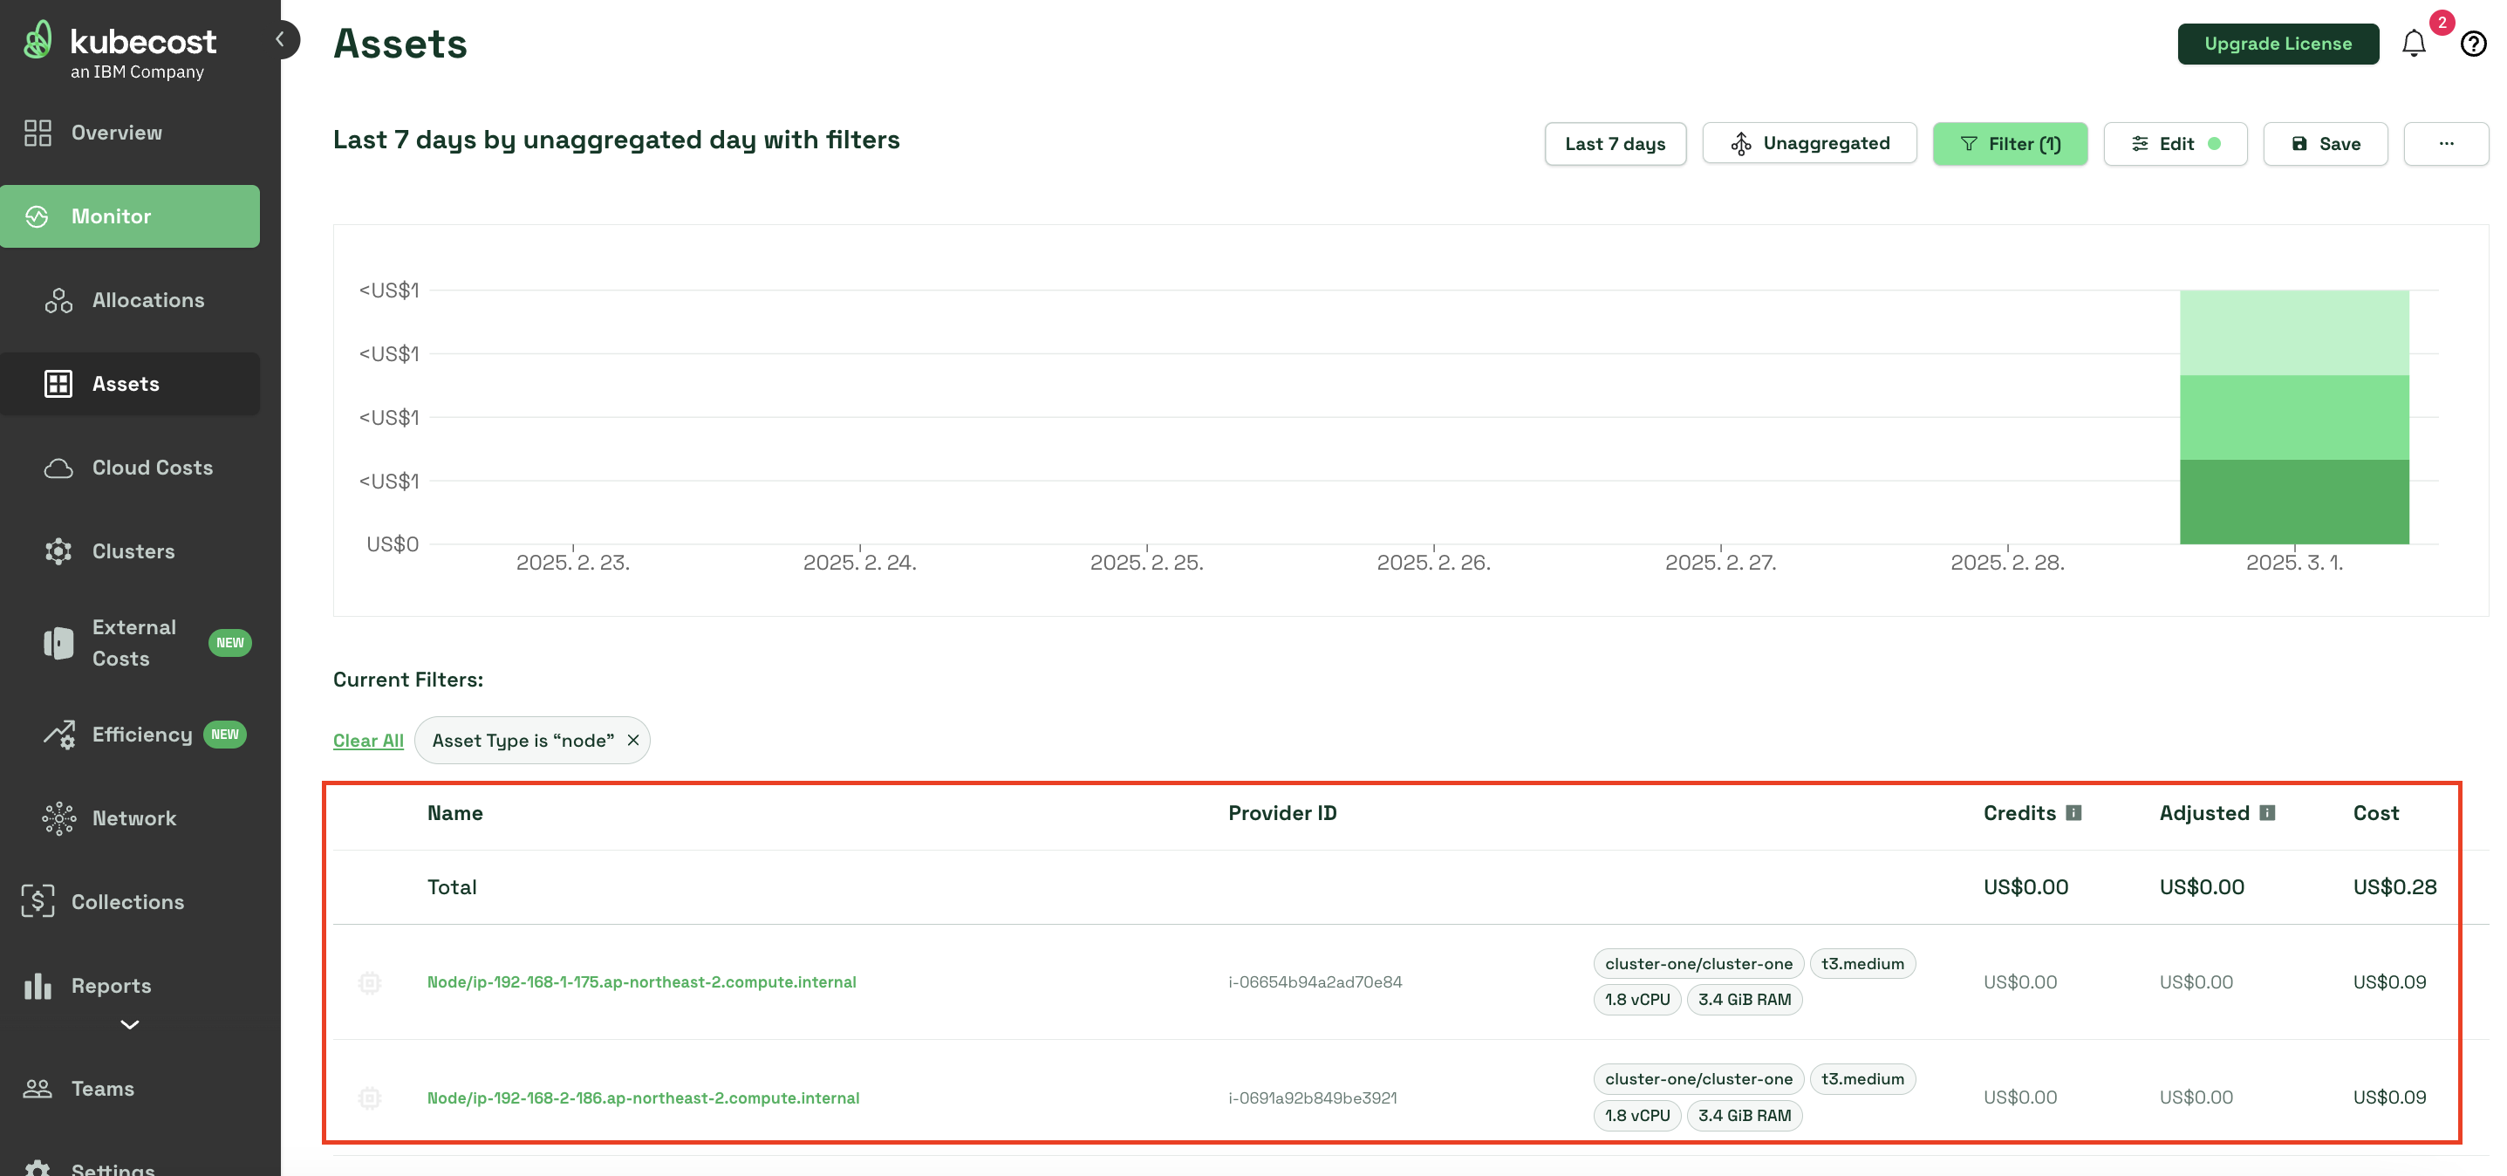Open the notifications bell icon

(2413, 44)
